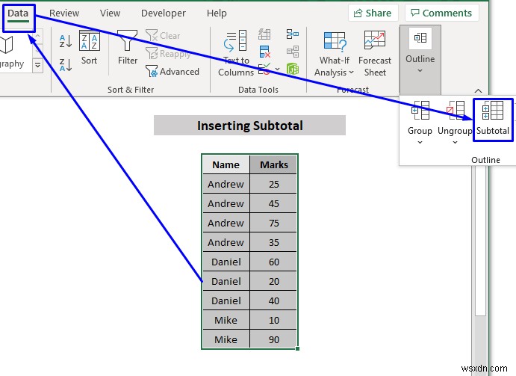
Task: Open the Help tab
Action: (x=217, y=13)
